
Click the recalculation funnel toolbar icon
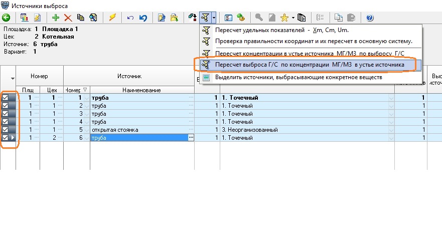pyautogui.click(x=205, y=18)
